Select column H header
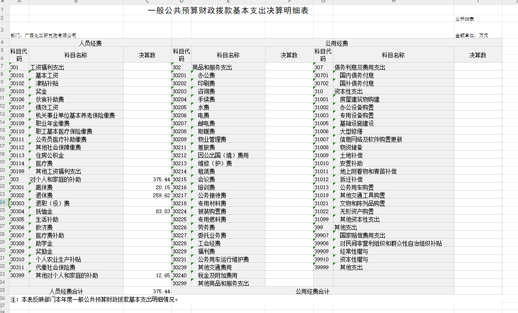518x313 pixels. tap(393, 1)
